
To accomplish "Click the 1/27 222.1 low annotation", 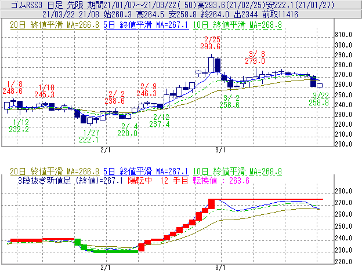I will click(x=89, y=136).
